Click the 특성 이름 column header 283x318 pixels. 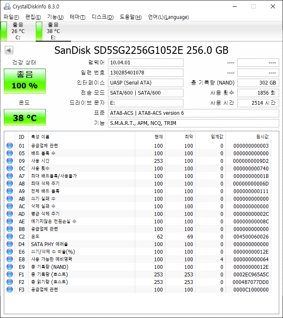pos(40,137)
